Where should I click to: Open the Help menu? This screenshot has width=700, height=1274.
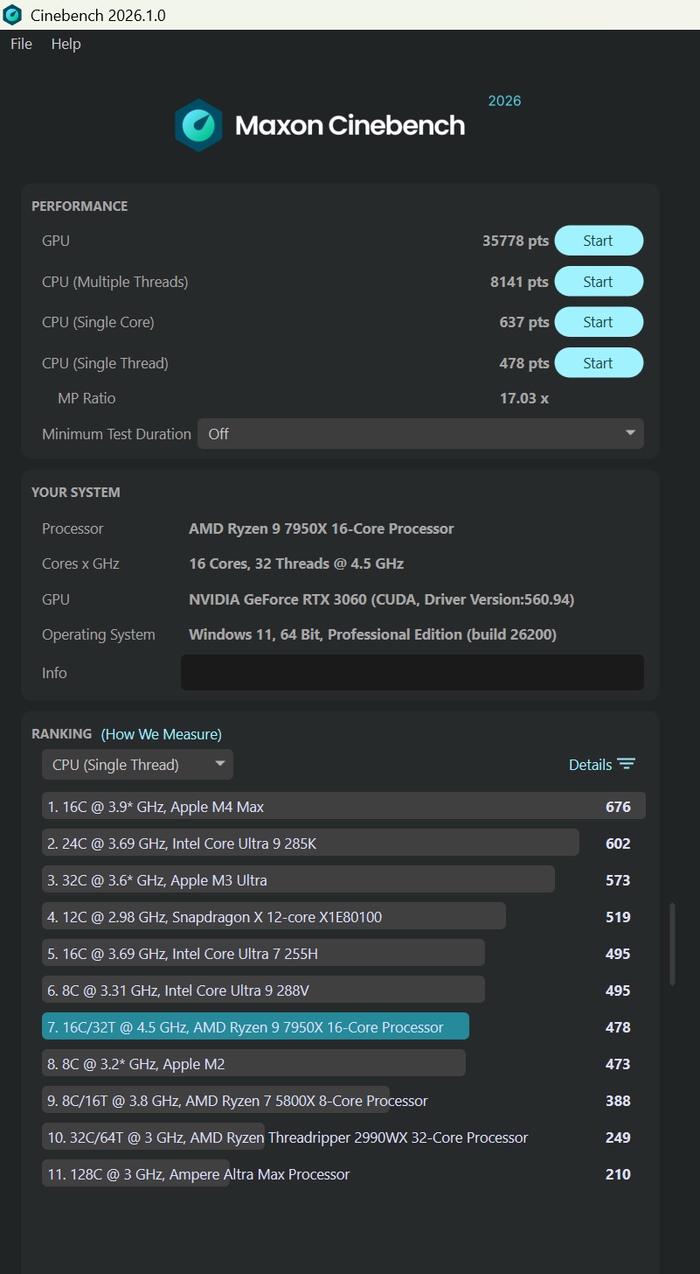[x=66, y=44]
